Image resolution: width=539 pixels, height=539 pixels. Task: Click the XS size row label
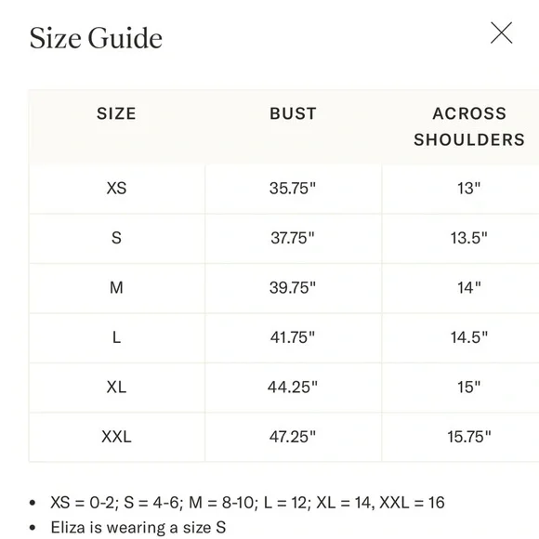click(x=116, y=189)
